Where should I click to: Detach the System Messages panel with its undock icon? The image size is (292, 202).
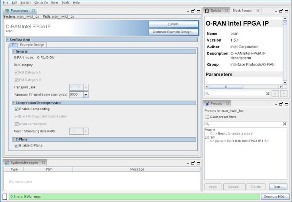(193, 163)
